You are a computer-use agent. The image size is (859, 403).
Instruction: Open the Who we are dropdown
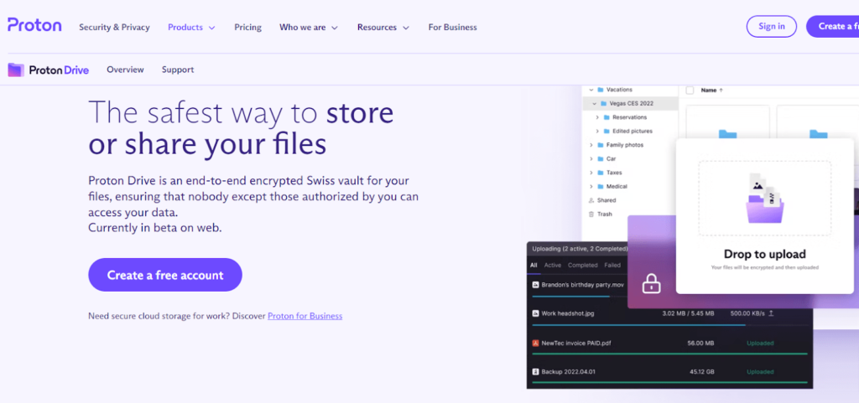point(309,28)
